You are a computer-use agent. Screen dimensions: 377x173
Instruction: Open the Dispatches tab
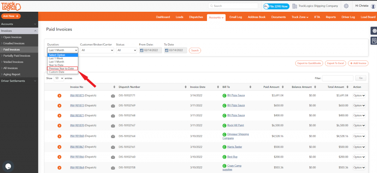click(x=196, y=17)
